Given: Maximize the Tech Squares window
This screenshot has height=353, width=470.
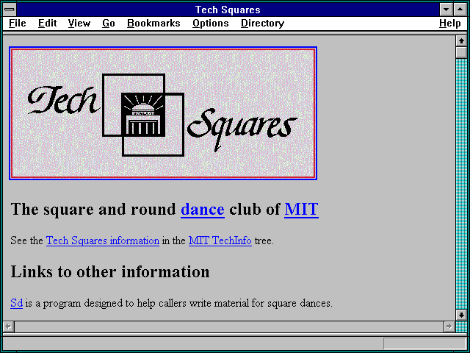Looking at the screenshot, I should point(460,10).
